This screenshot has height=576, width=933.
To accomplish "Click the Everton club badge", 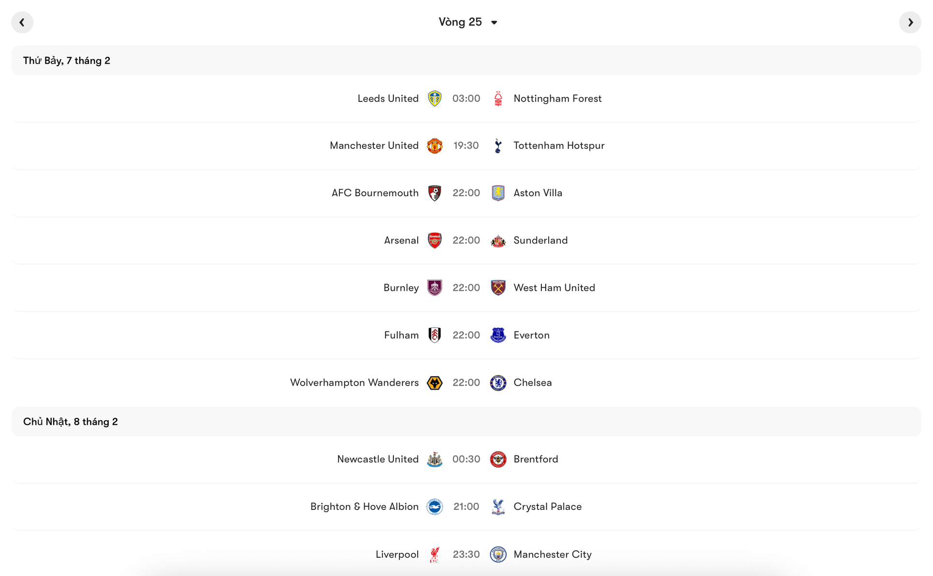I will pos(498,335).
